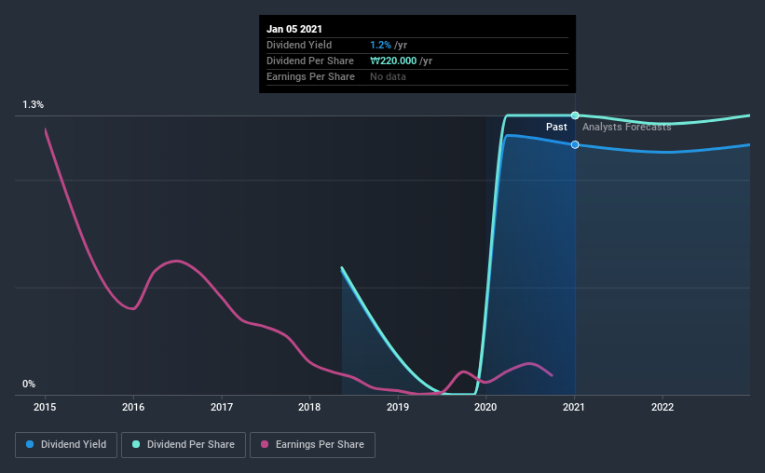Click the teal Dividend Per Share data point marker
Screen dimensions: 765x473
[x=575, y=115]
